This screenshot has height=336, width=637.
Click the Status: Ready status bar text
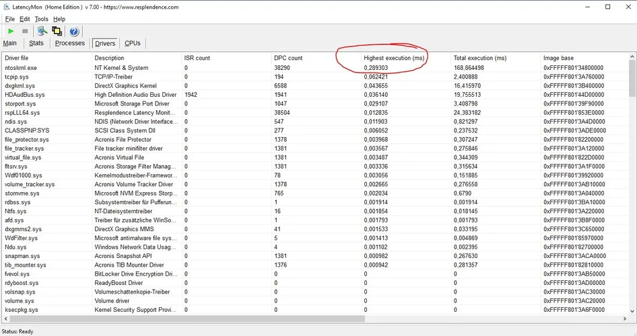click(18, 331)
